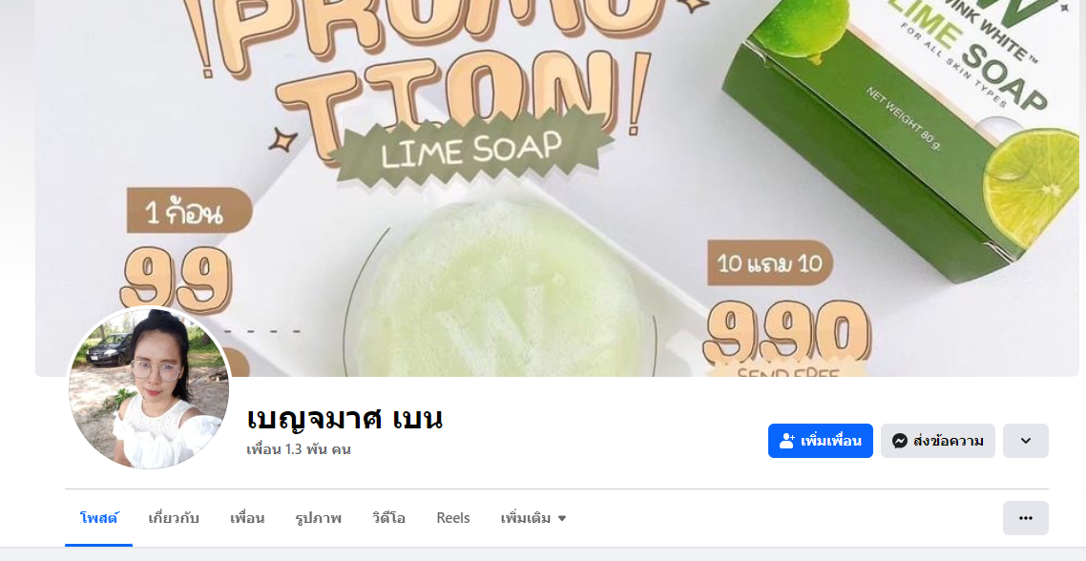The image size is (1086, 561).
Task: Click the add friend person icon
Action: pos(786,441)
